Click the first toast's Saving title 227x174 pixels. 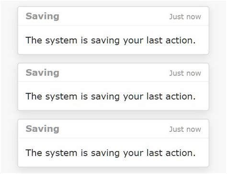(x=43, y=16)
